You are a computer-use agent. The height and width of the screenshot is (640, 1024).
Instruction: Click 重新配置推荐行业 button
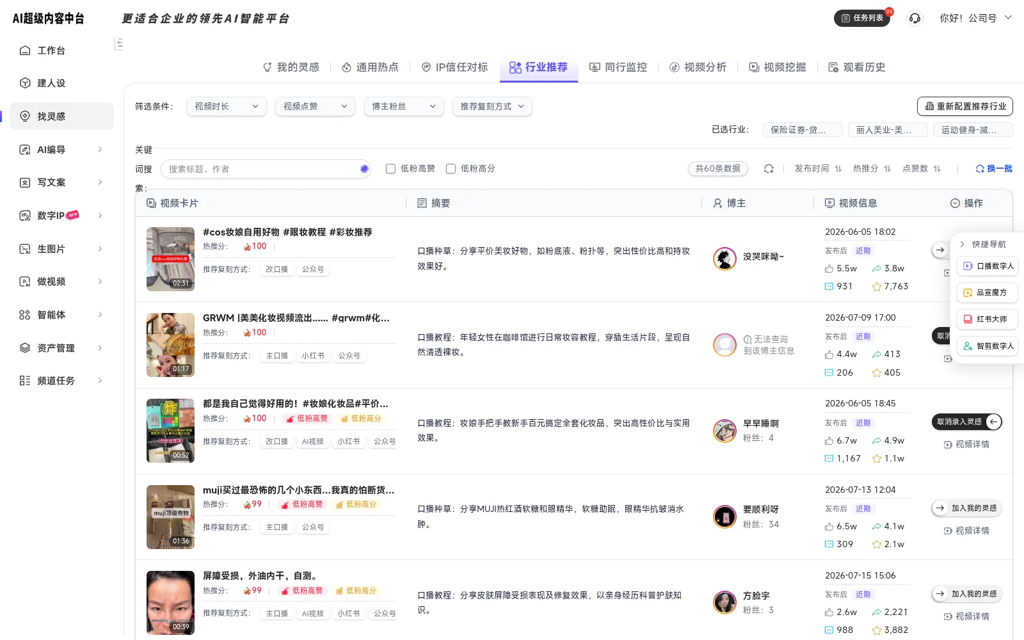[965, 106]
